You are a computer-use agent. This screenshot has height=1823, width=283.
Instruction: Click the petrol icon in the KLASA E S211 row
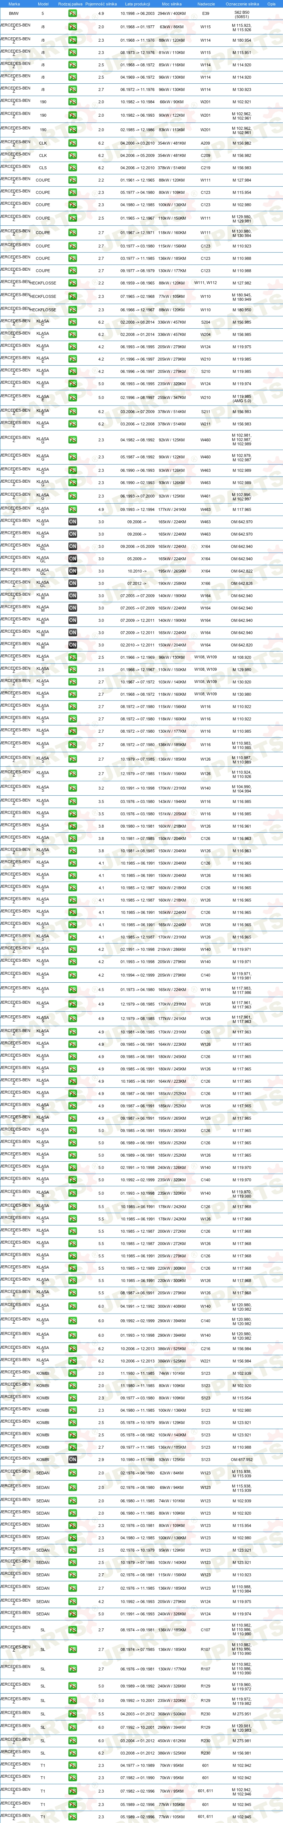[72, 412]
